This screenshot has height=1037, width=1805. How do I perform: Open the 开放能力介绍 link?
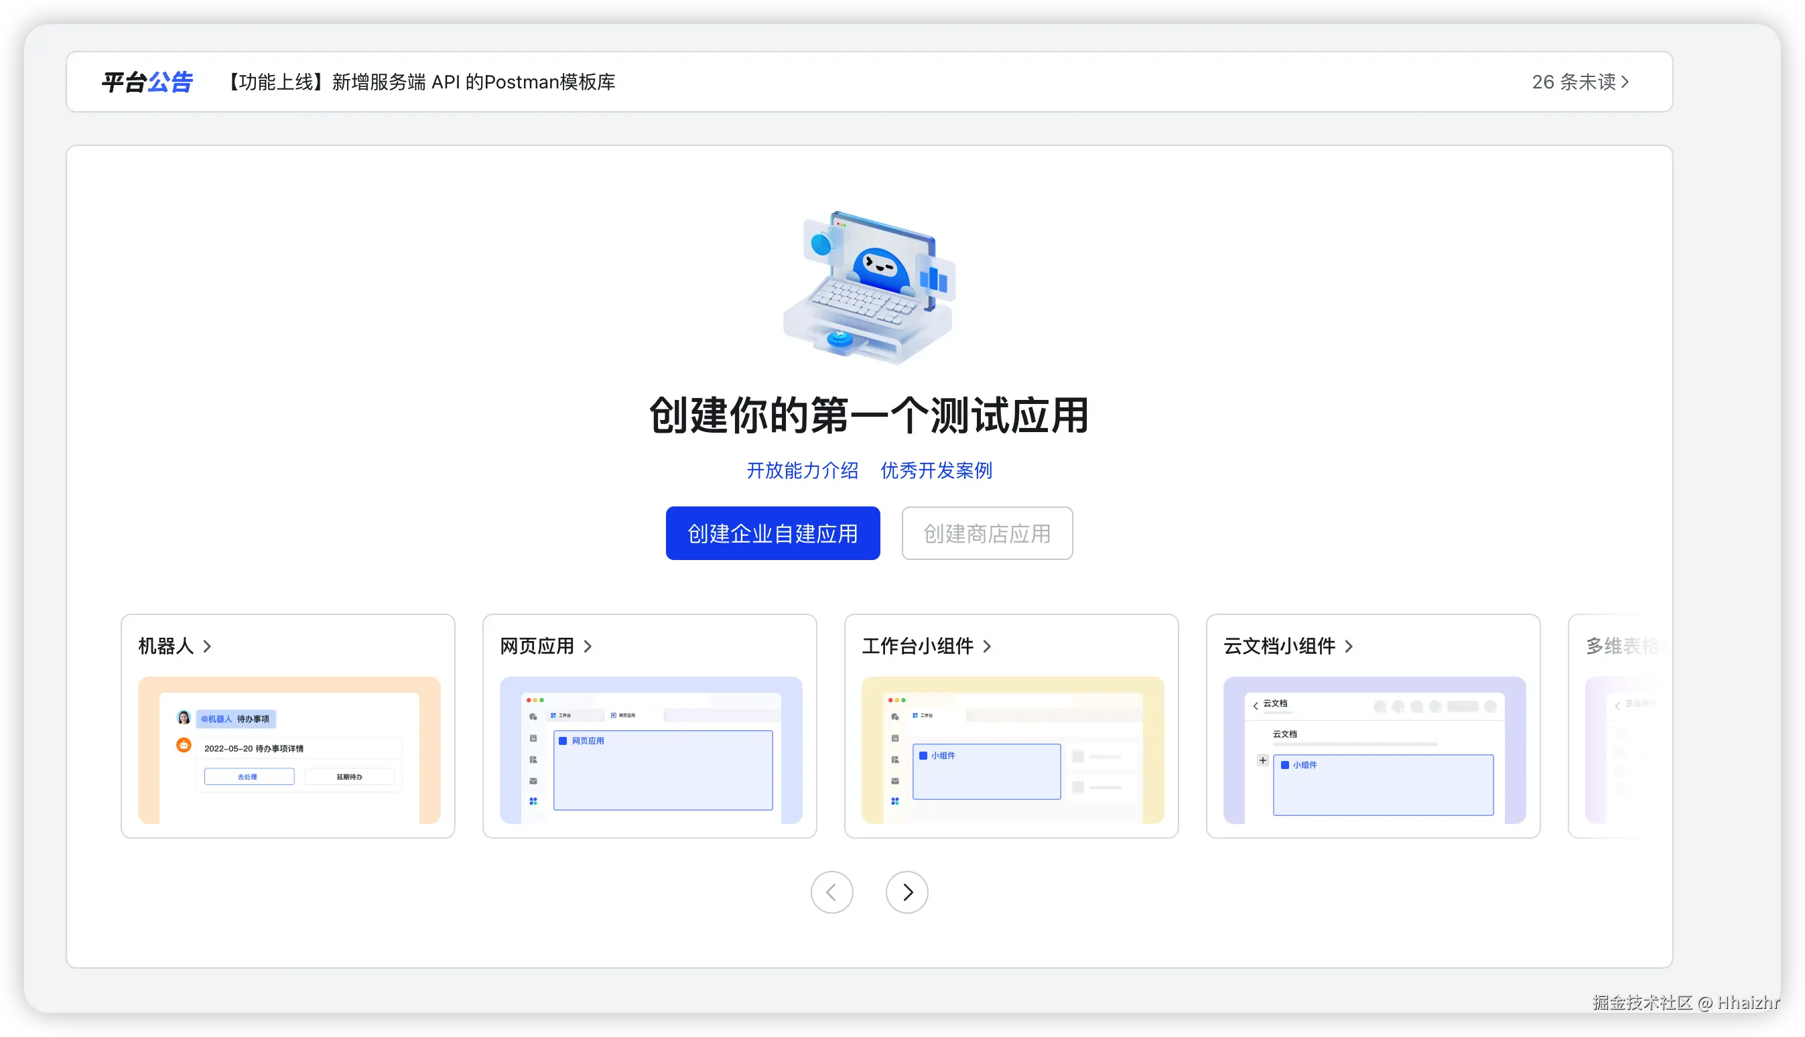point(802,471)
